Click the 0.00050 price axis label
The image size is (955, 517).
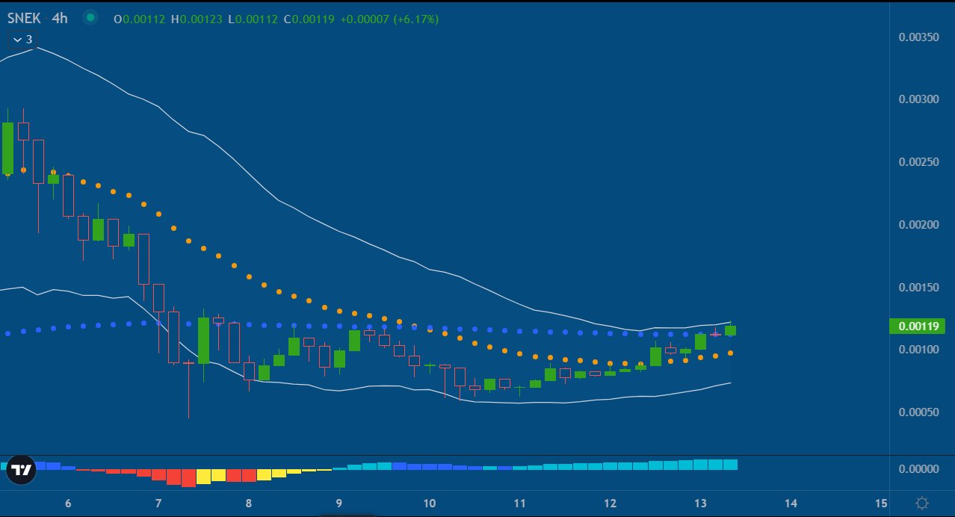click(918, 412)
